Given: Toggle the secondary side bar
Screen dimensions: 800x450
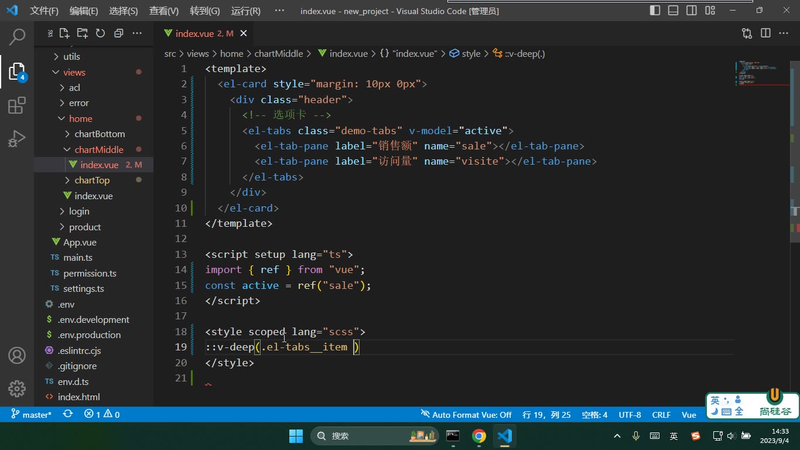Looking at the screenshot, I should [692, 11].
